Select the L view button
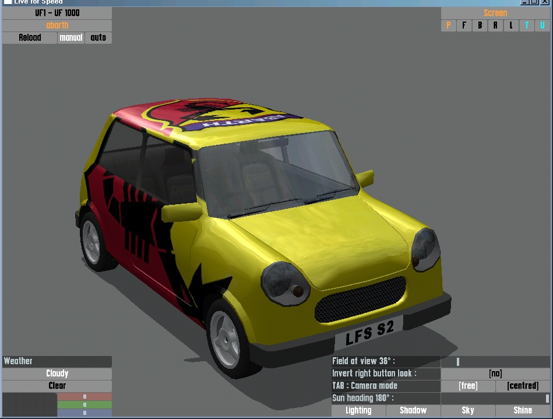 [x=510, y=26]
